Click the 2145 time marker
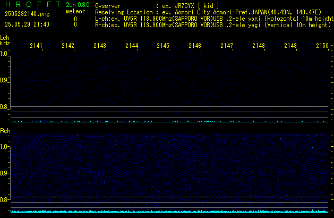Viewport: 334px width, 218px height. (x=163, y=46)
